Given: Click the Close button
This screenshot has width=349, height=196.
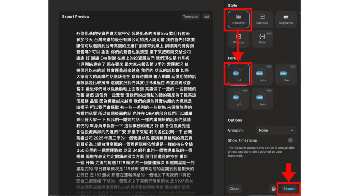Looking at the screenshot, I should (234, 189).
